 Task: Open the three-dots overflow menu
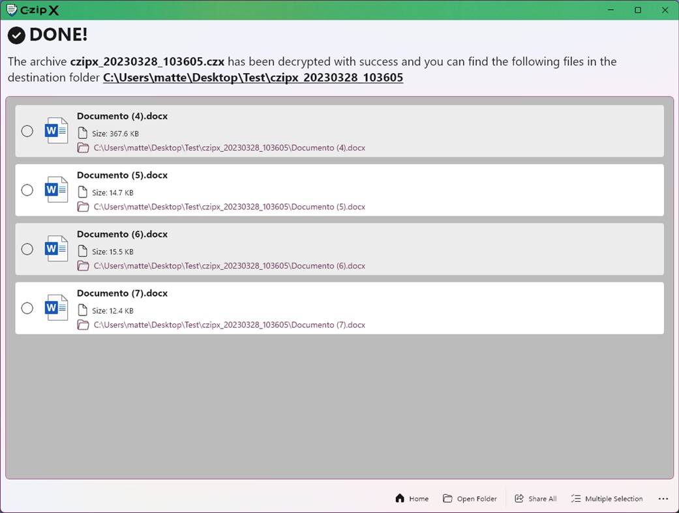click(663, 499)
